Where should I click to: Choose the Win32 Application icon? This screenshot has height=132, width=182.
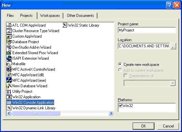pos(9,97)
